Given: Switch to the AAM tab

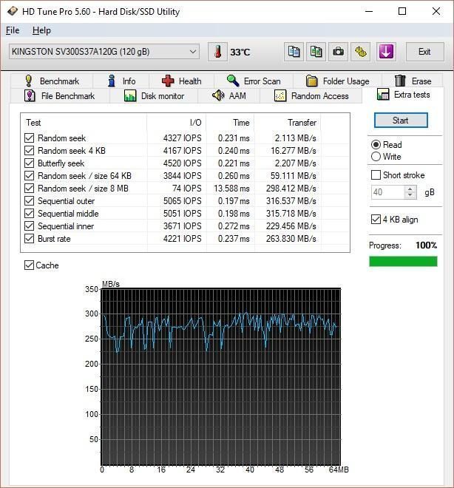Looking at the screenshot, I should (228, 96).
